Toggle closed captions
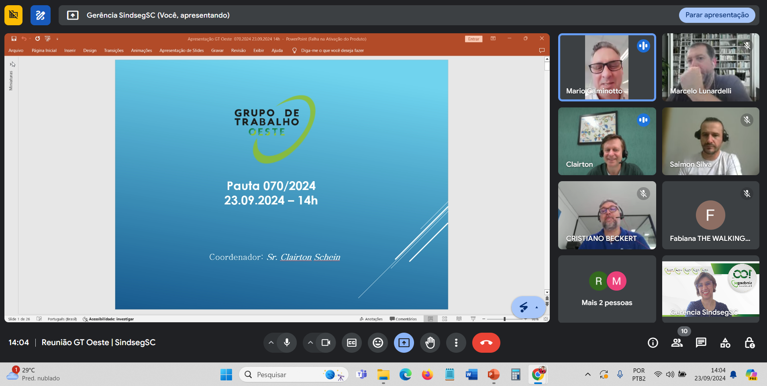The width and height of the screenshot is (767, 386). [x=352, y=343]
